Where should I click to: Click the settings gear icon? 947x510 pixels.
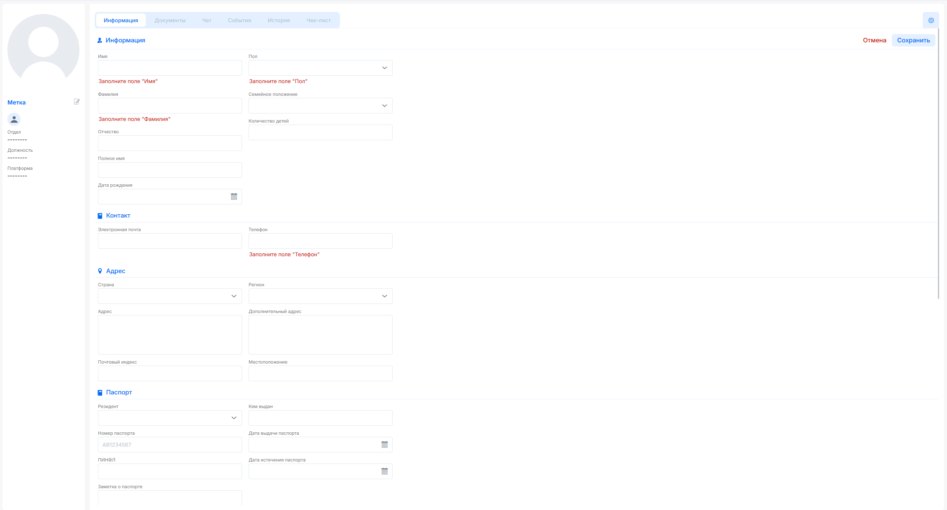[931, 20]
